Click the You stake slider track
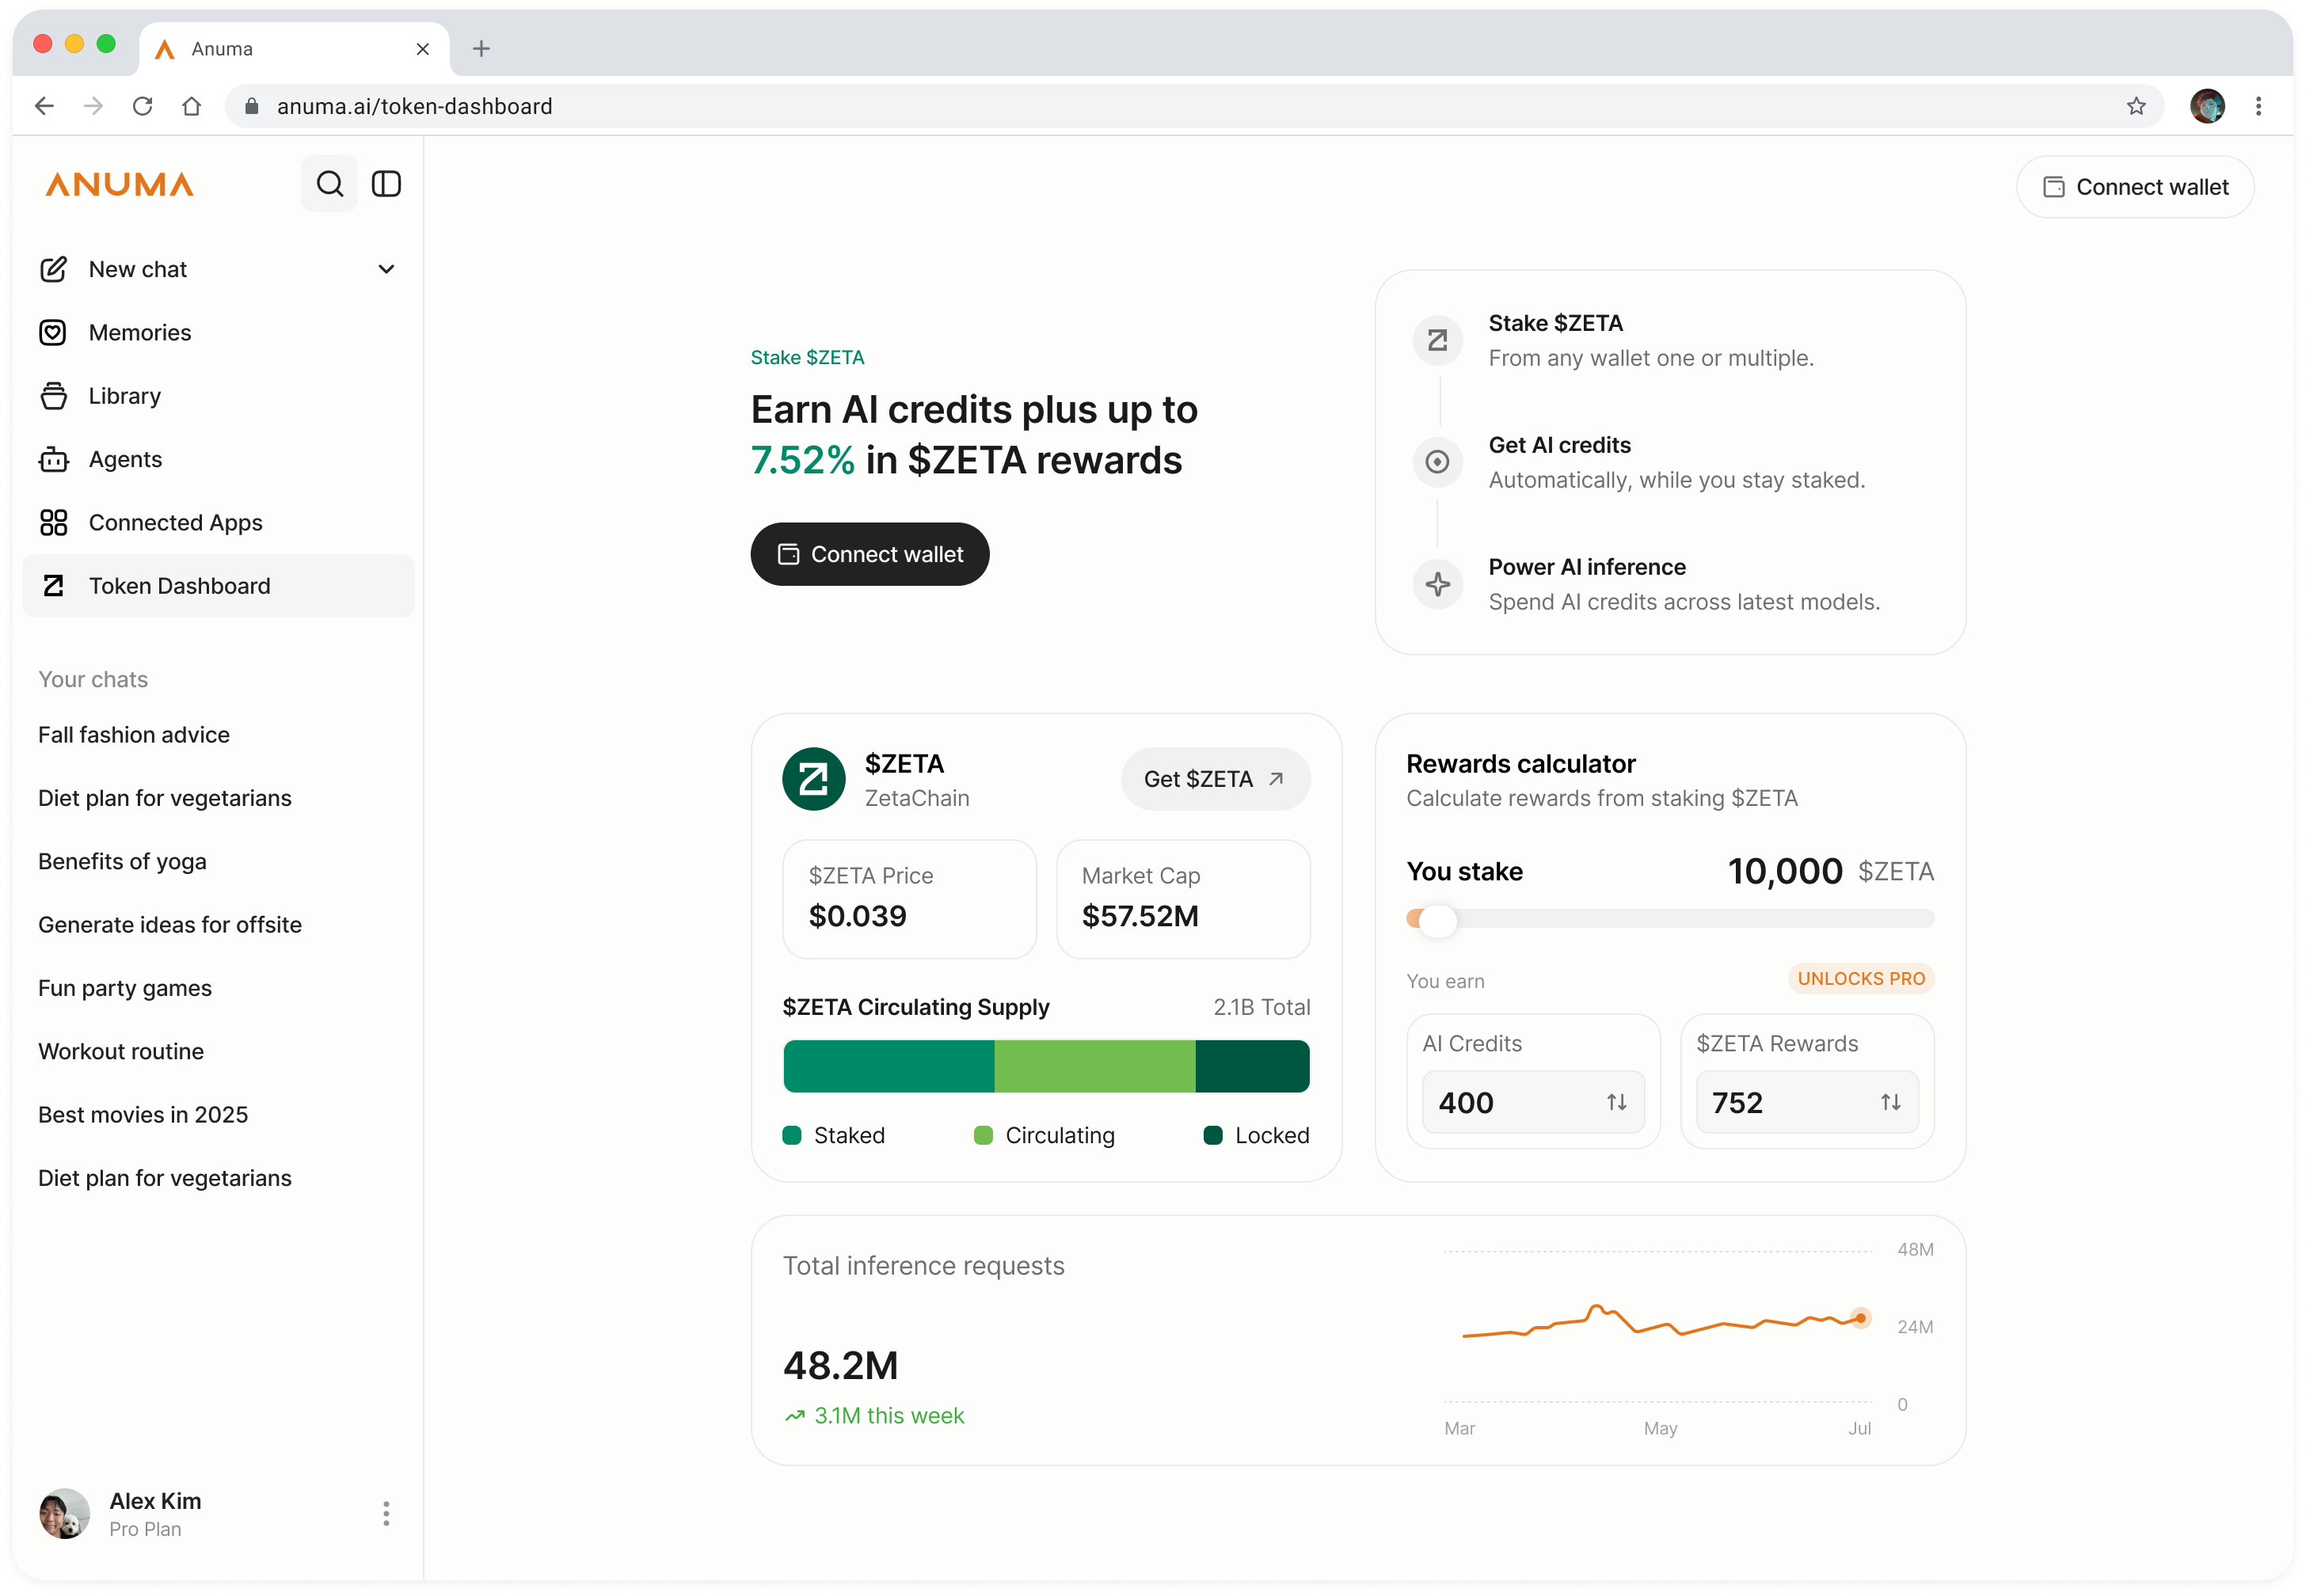Viewport: 2306px width, 1596px height. pyautogui.click(x=1670, y=919)
